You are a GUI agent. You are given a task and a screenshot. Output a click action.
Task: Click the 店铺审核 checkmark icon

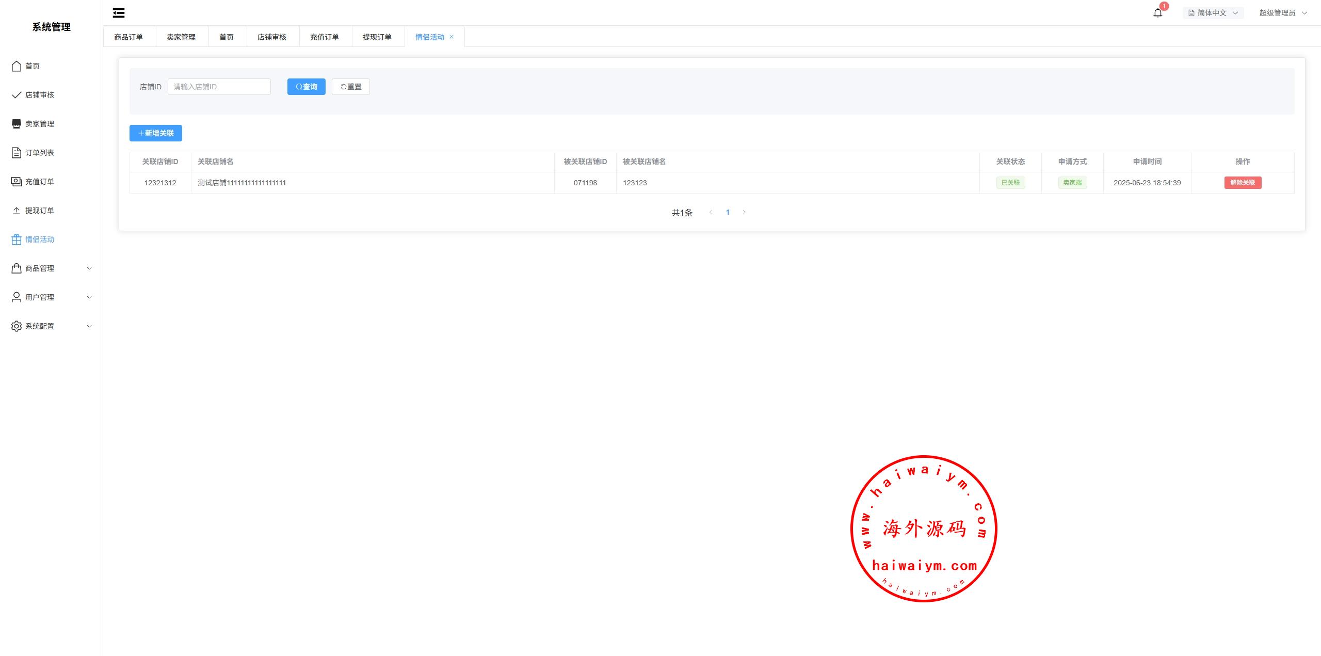coord(17,95)
